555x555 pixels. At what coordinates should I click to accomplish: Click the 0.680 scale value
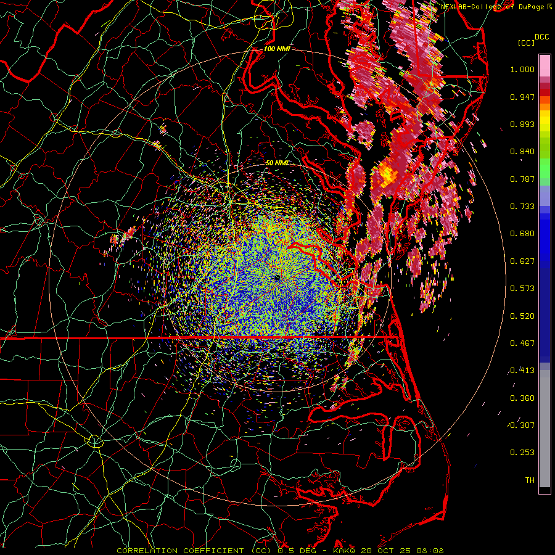pyautogui.click(x=522, y=234)
